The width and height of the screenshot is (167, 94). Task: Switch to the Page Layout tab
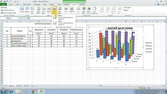(27, 4)
